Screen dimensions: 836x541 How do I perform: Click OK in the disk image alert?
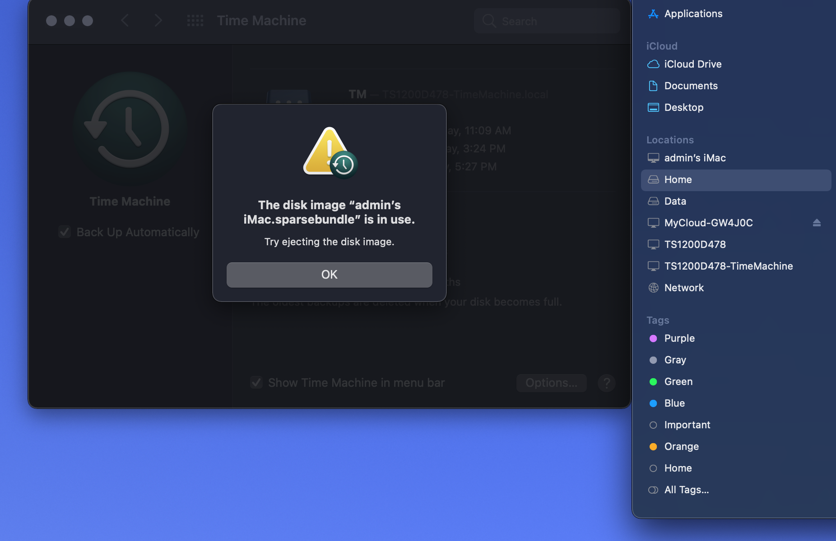tap(329, 275)
